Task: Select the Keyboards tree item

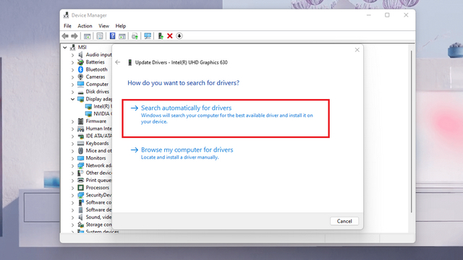Action: point(97,143)
